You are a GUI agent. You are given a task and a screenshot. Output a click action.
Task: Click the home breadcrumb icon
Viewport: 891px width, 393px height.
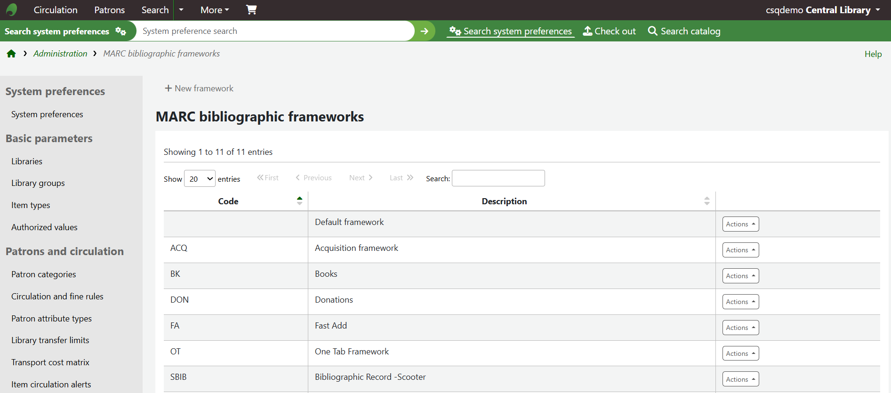pyautogui.click(x=11, y=54)
